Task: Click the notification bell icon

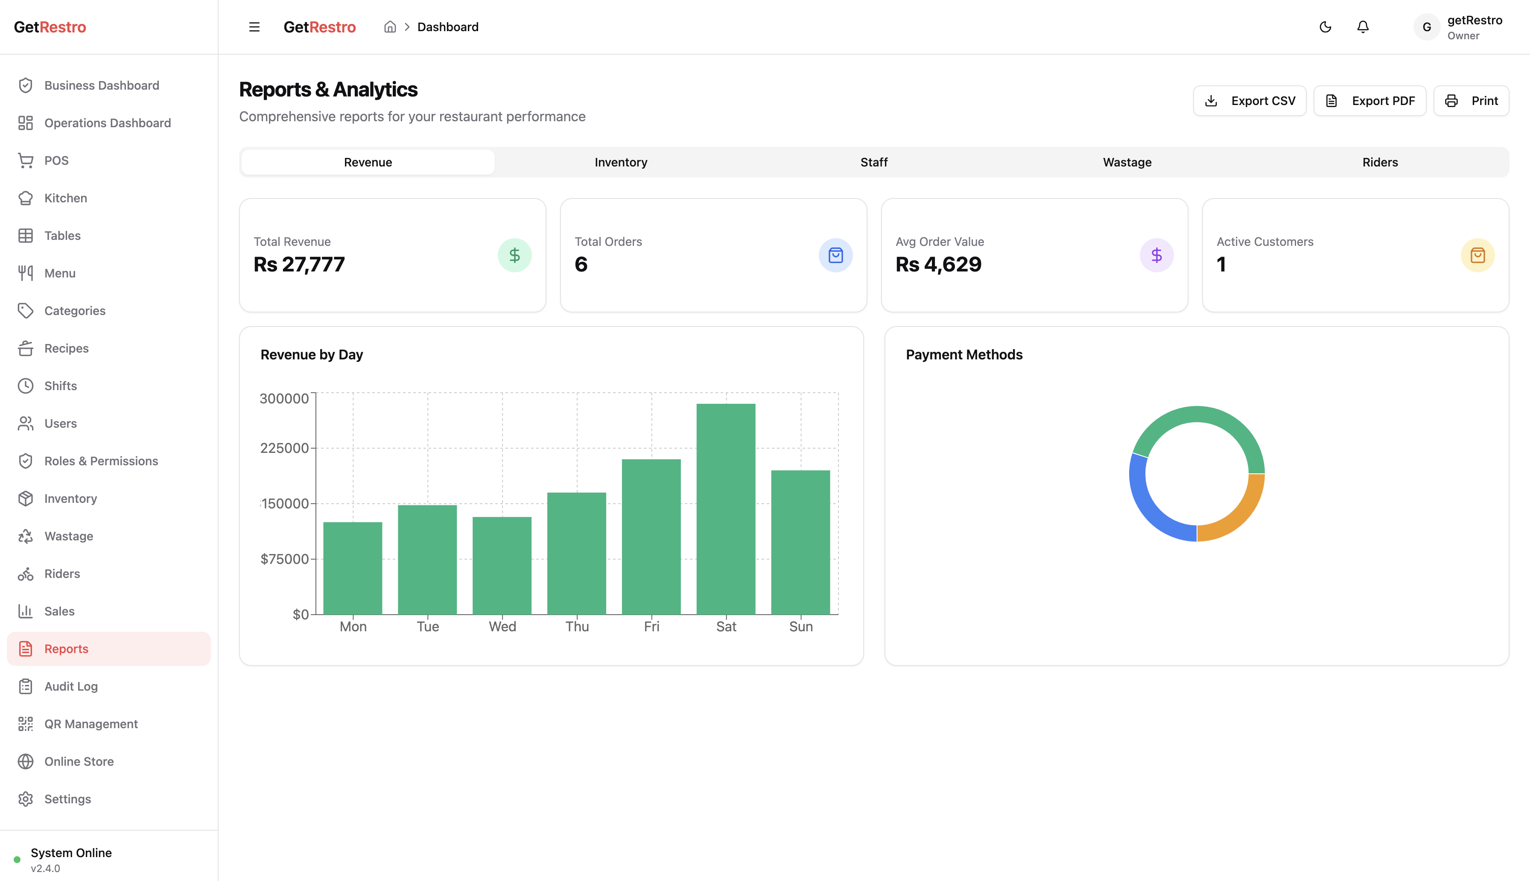Action: pos(1362,26)
